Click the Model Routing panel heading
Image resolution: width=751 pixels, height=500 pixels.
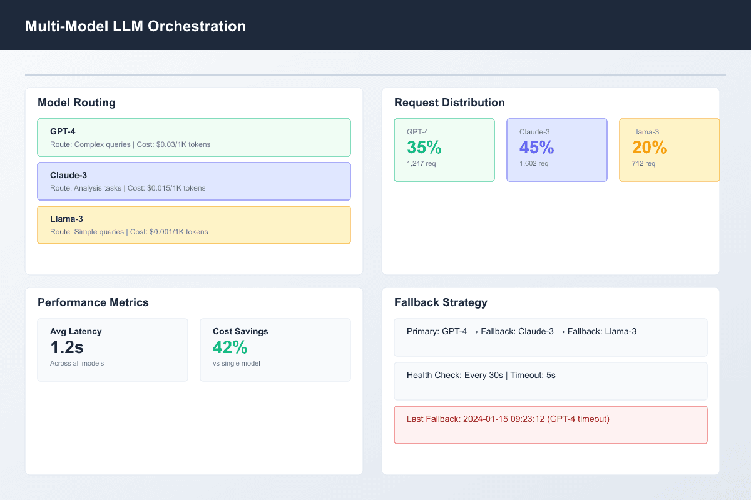76,102
